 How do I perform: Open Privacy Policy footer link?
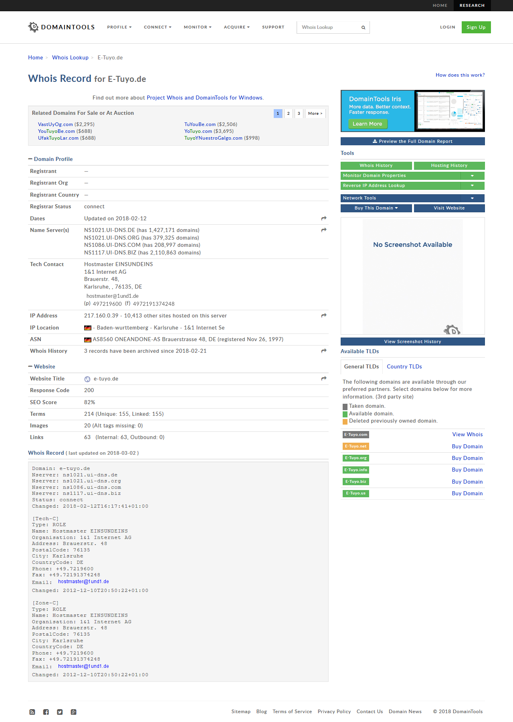click(x=334, y=712)
